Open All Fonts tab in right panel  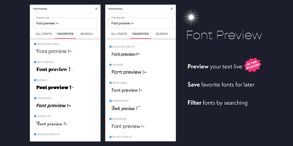tap(119, 34)
